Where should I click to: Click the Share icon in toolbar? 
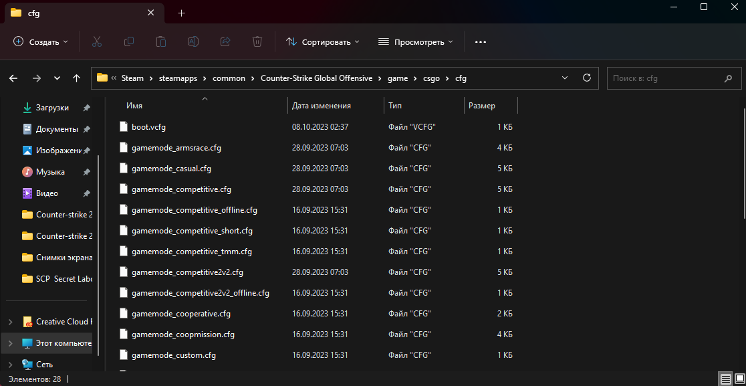225,41
